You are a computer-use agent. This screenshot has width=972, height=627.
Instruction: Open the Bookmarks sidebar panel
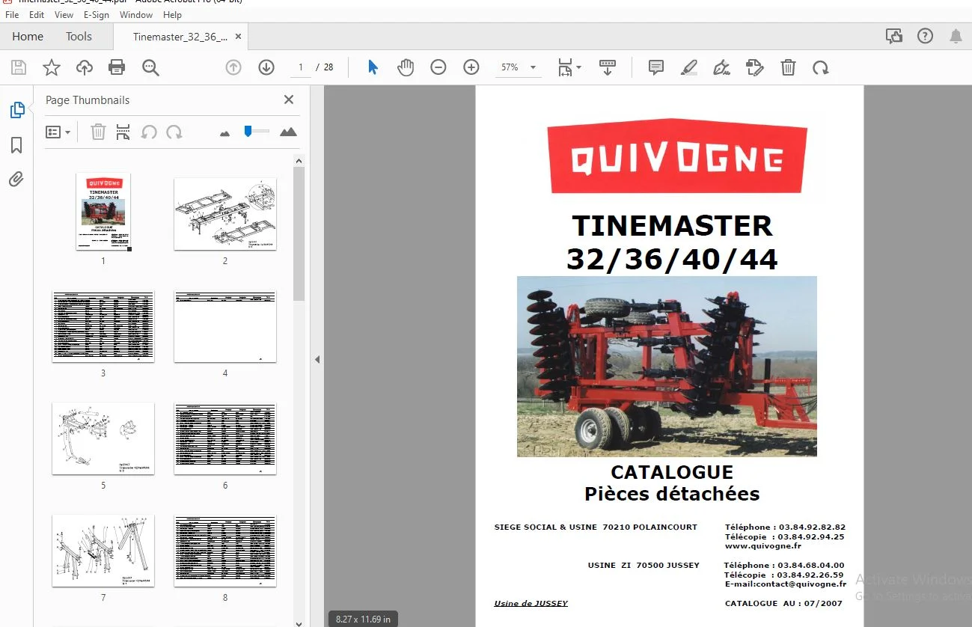[x=16, y=145]
